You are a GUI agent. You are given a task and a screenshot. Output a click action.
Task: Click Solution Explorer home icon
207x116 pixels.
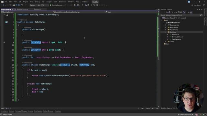167,12
